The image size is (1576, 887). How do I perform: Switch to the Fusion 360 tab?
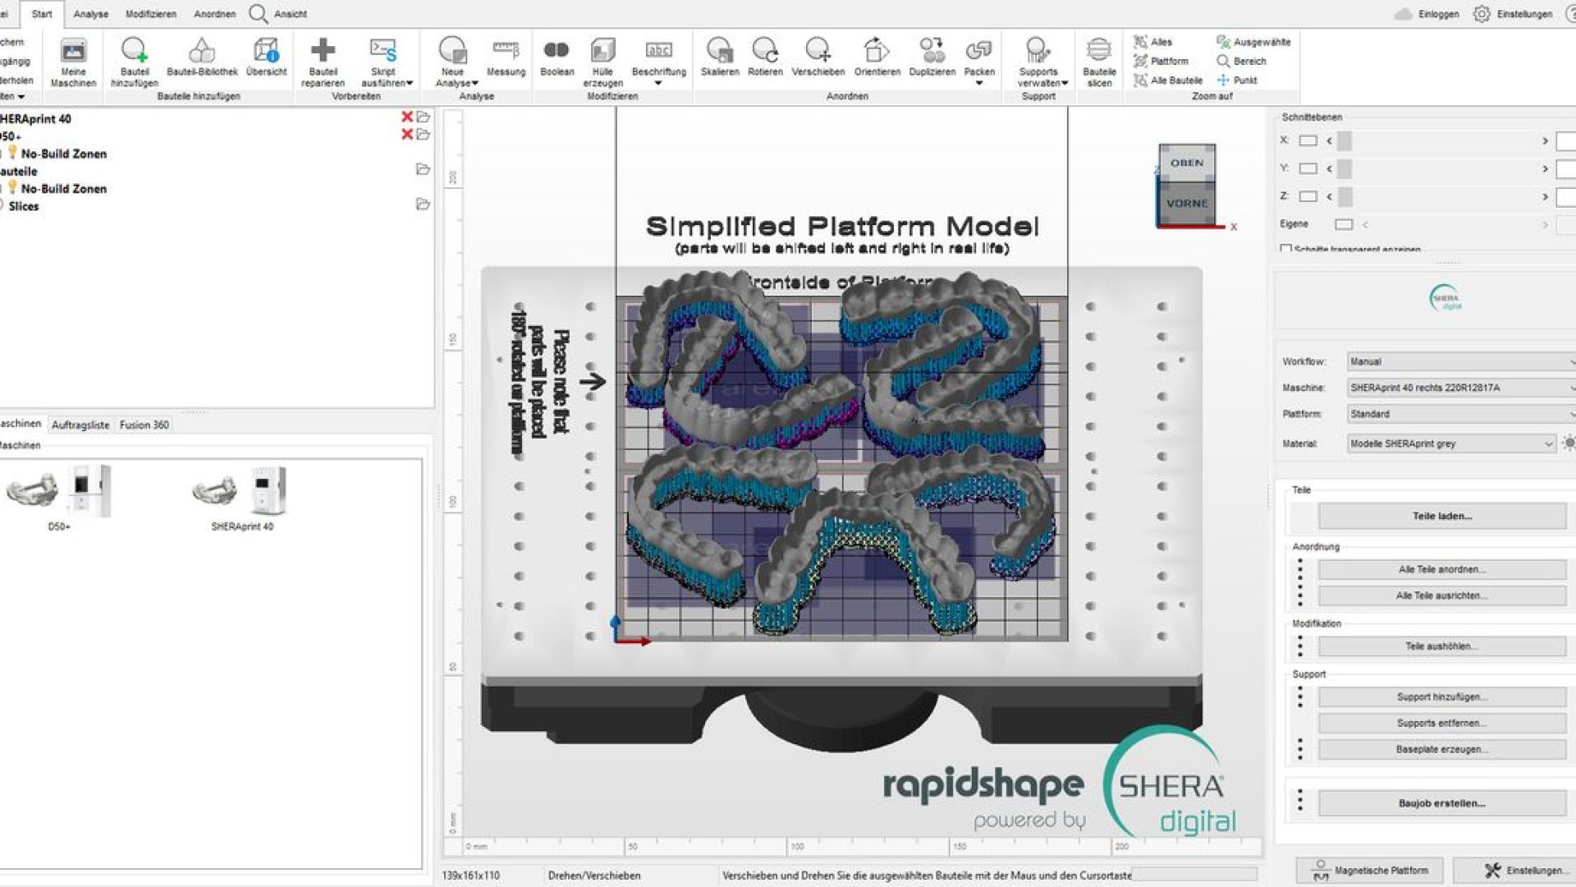[144, 425]
